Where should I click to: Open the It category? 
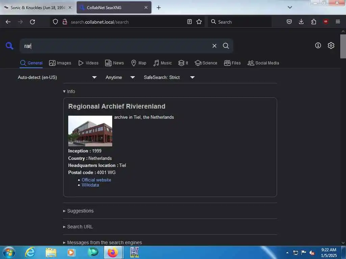coord(183,63)
